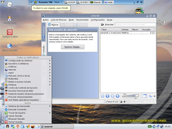172x129 pixels.
Task: Launch Xkill (Matar aplicativos travados)
Action: pos(28,100)
